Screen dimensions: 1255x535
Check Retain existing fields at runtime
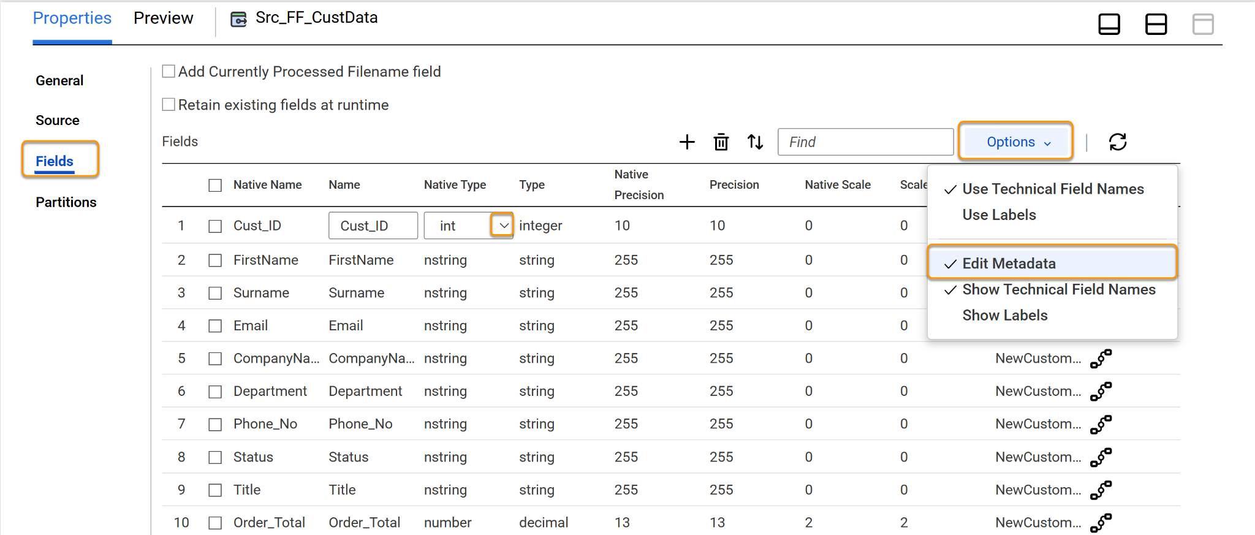(169, 105)
